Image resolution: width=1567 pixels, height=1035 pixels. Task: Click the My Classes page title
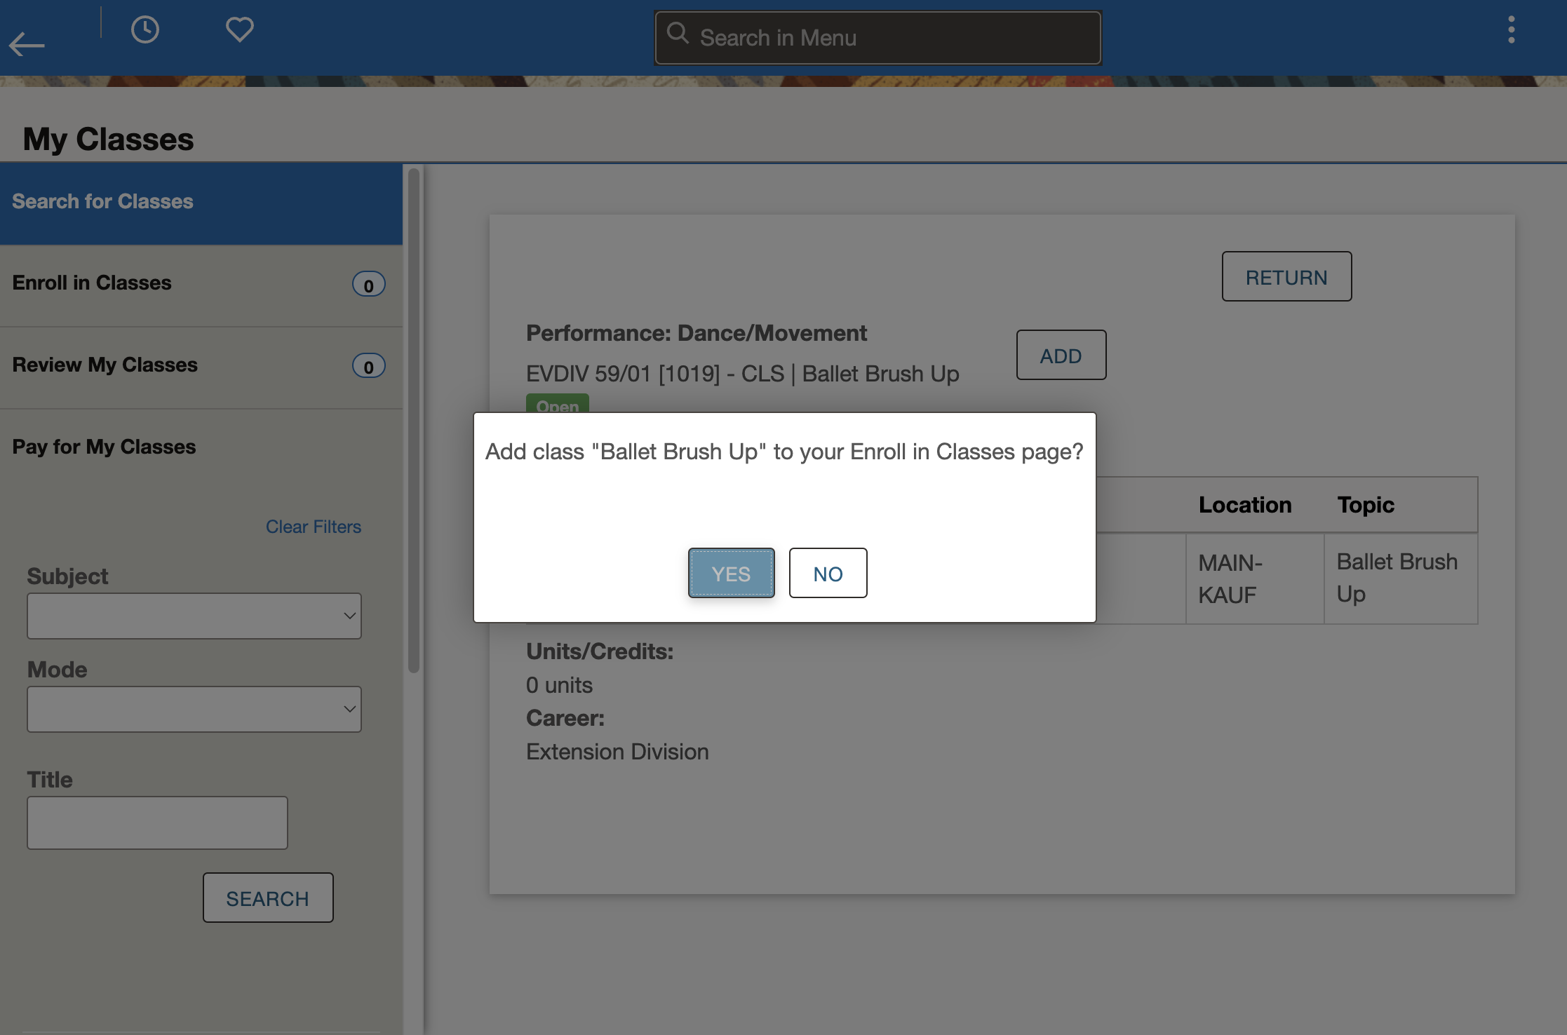point(108,139)
